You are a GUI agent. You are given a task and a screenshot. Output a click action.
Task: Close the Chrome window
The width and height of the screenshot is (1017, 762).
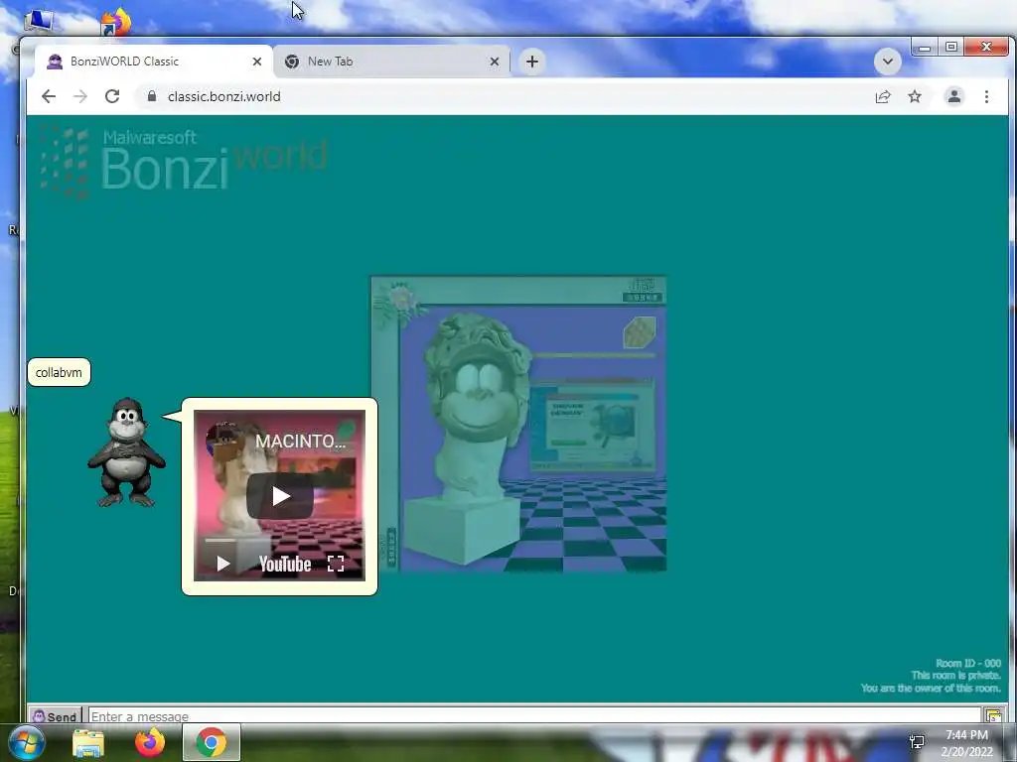(986, 47)
